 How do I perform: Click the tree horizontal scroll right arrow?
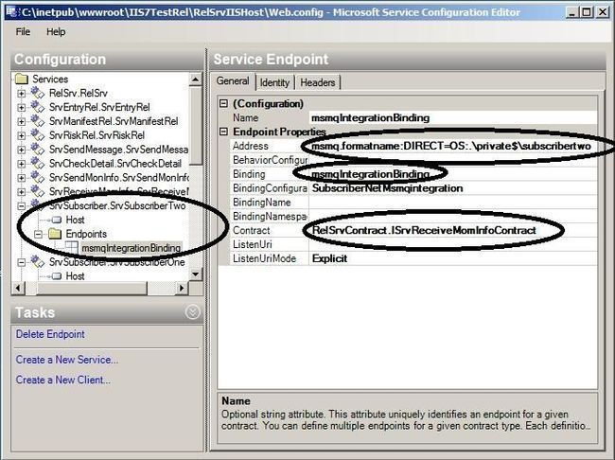coord(182,288)
